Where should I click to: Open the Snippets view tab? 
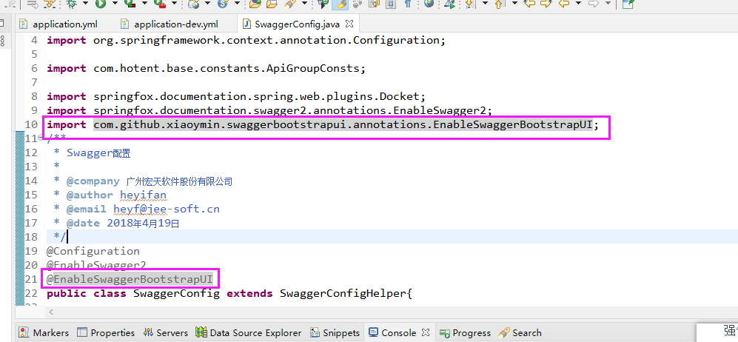(x=335, y=332)
